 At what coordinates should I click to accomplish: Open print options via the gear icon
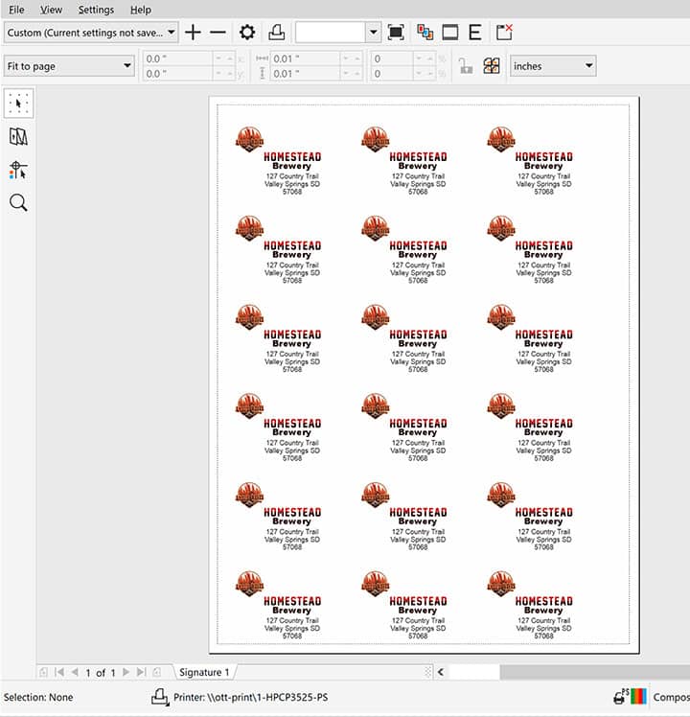click(247, 33)
